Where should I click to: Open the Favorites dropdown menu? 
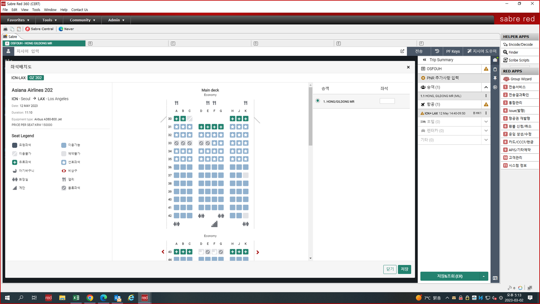point(18,20)
